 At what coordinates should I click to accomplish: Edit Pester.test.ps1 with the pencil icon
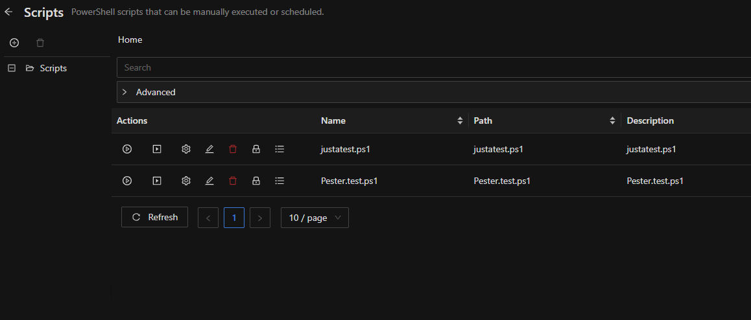(209, 181)
